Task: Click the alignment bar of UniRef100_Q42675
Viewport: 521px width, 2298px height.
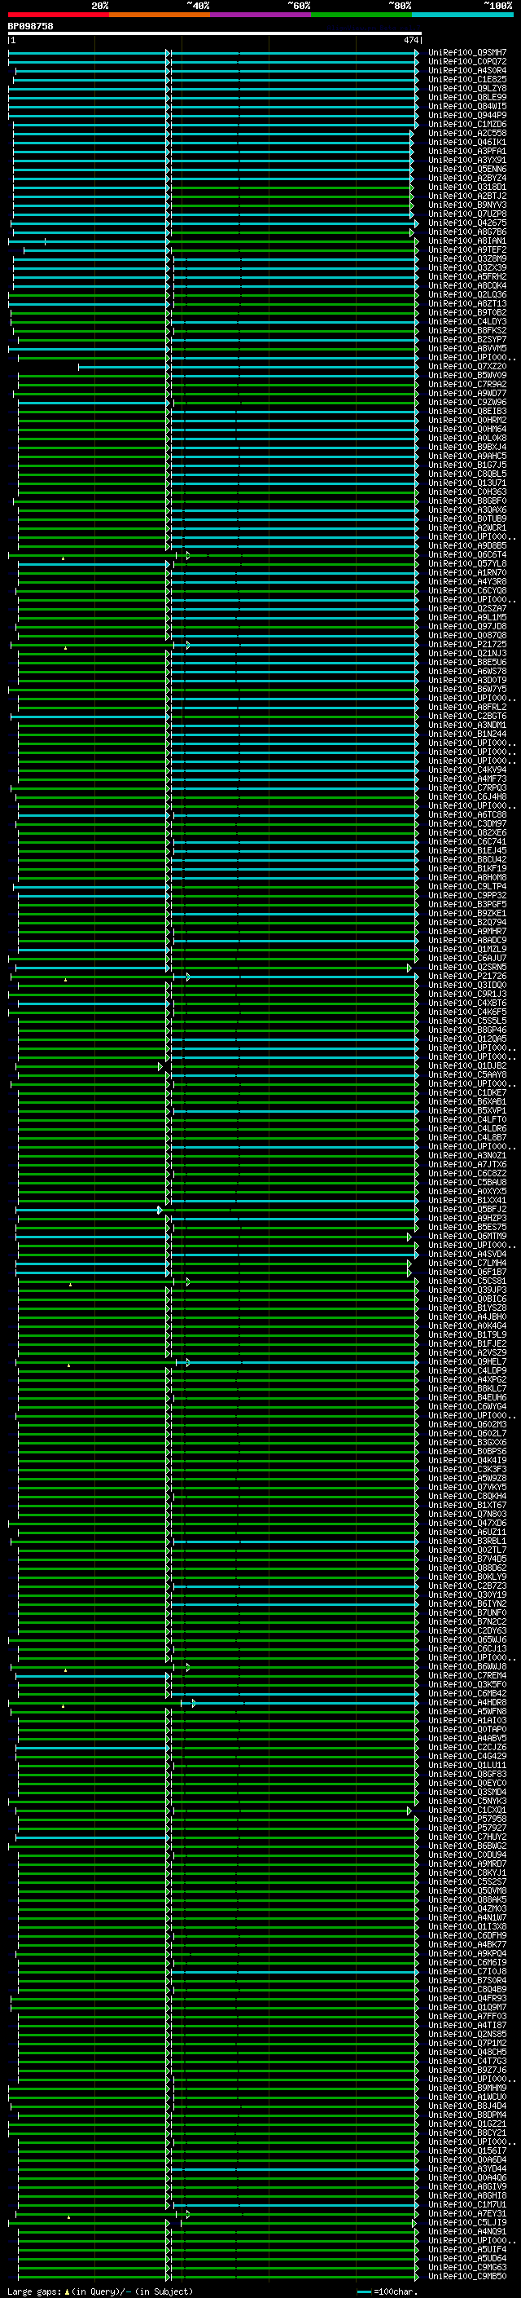Action: [x=215, y=223]
